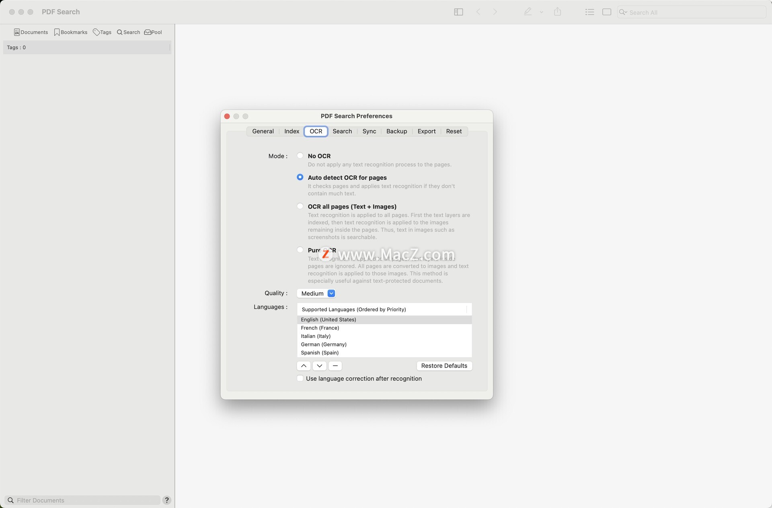Open the Backup preferences tab
The height and width of the screenshot is (508, 772).
396,132
